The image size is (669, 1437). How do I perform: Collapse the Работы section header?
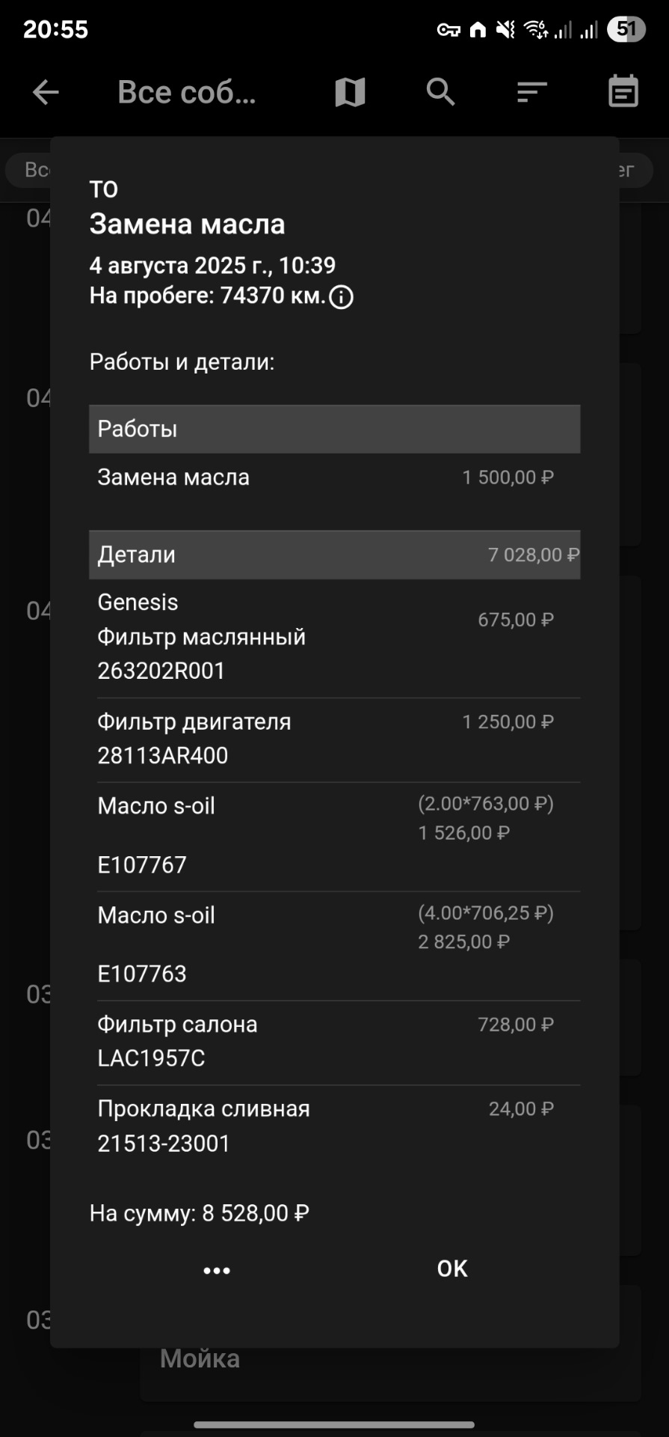[334, 429]
